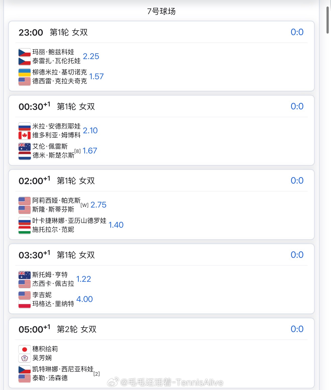Screen dimensions: 331x390
Task: Select odds 1.57 for 基切诺克 pair
Action: (x=96, y=76)
